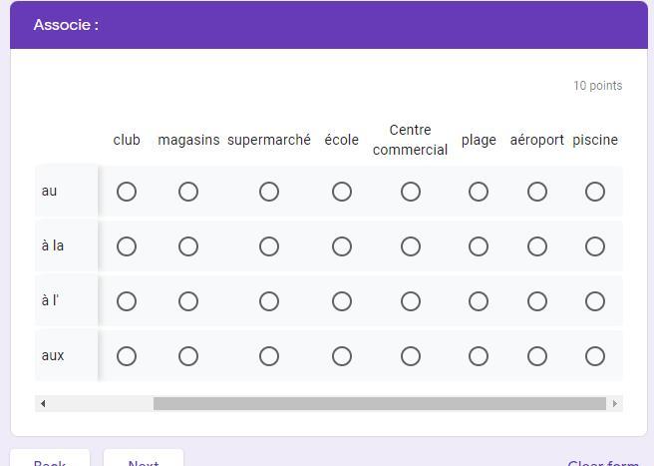Select 'à la' for club

tap(127, 246)
